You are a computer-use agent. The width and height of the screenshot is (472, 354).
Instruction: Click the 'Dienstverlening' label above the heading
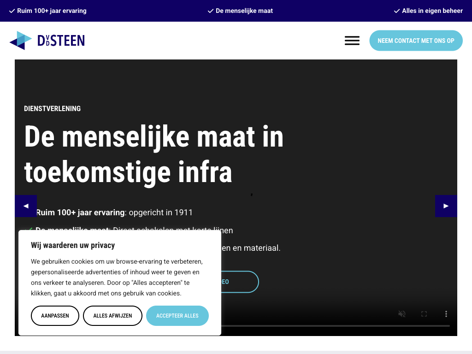coord(53,109)
